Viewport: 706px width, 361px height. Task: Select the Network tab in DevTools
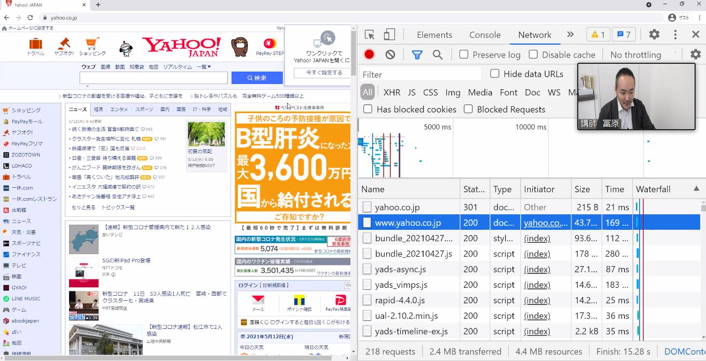(x=535, y=35)
